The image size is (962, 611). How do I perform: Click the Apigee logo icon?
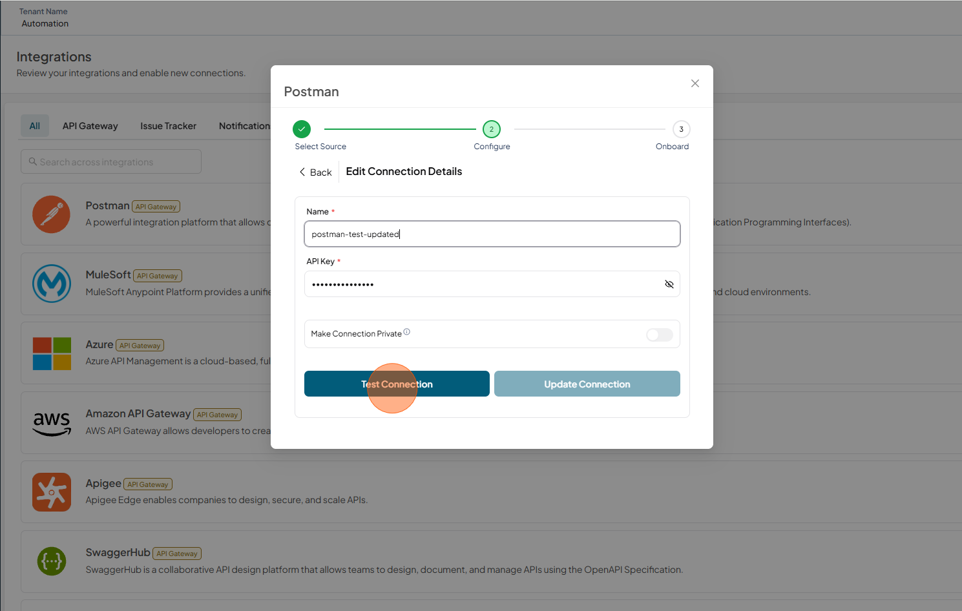click(x=52, y=492)
